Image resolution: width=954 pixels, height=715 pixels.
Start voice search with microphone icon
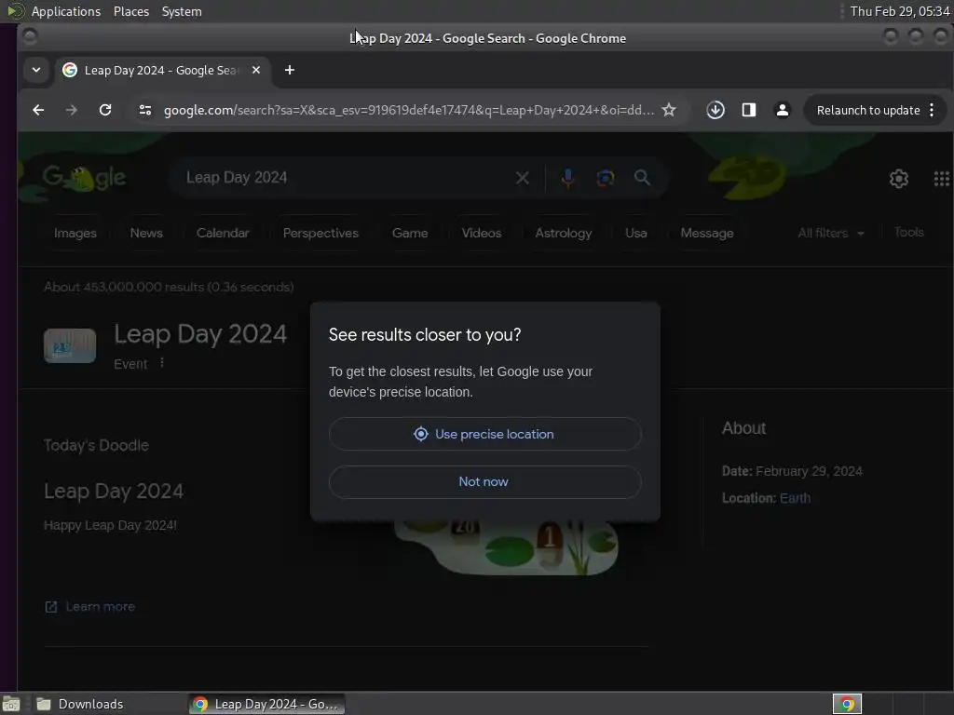[x=567, y=178]
